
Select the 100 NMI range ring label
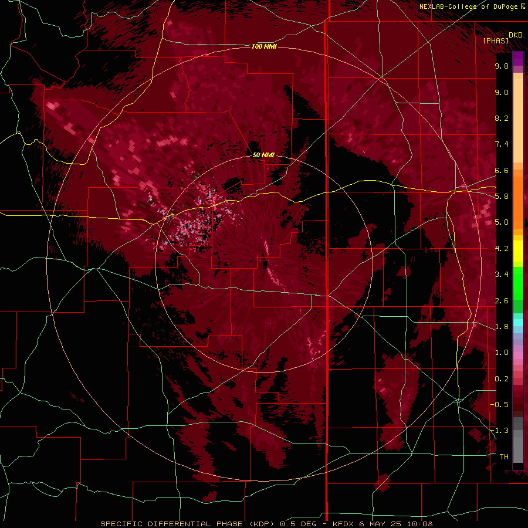[264, 46]
